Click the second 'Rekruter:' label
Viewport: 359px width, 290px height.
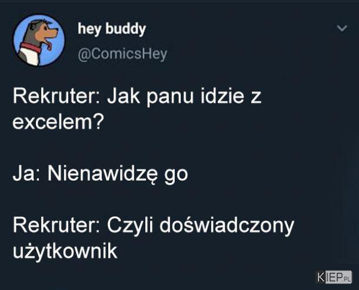click(56, 225)
